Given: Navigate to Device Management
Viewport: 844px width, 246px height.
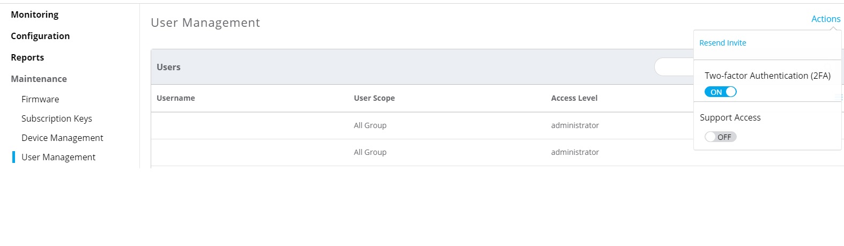Looking at the screenshot, I should click(62, 138).
